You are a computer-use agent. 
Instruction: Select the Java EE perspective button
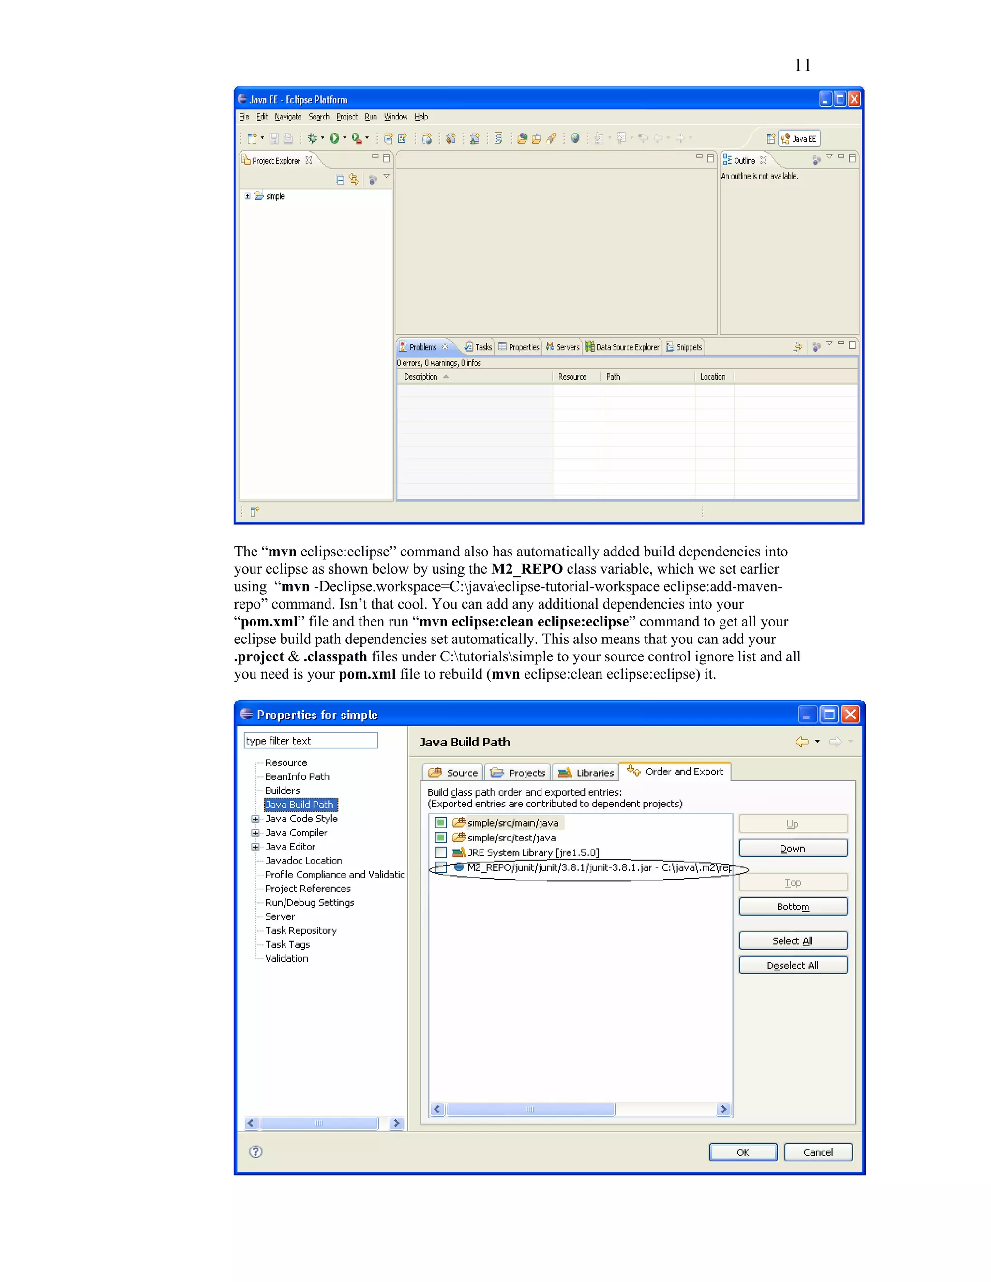click(x=799, y=138)
